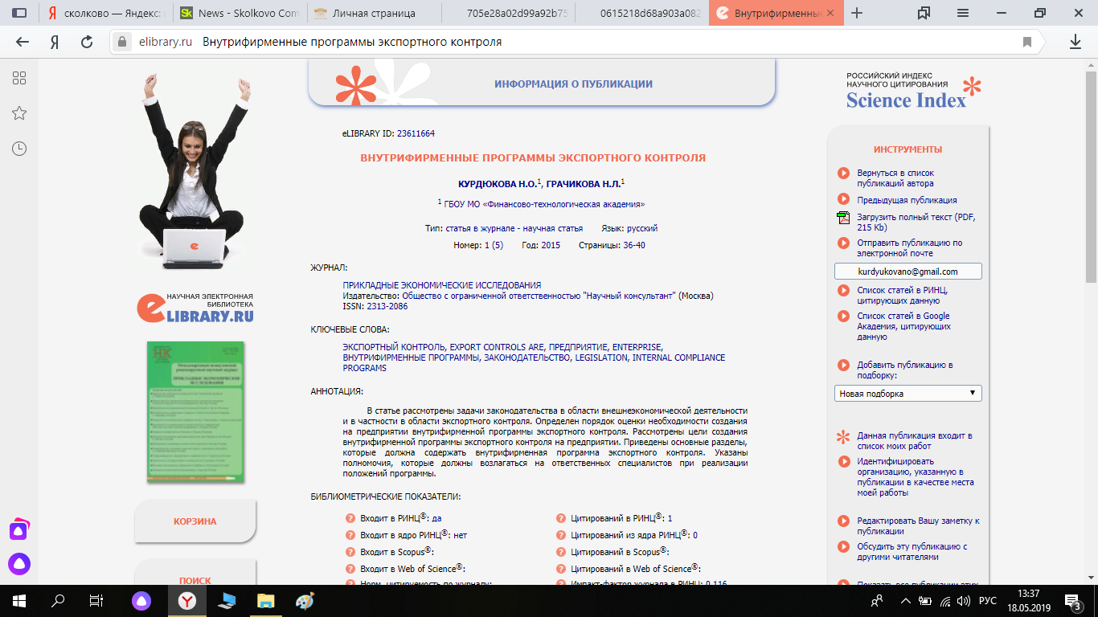Open File Explorer on the taskbar
This screenshot has height=617, width=1098.
(266, 600)
